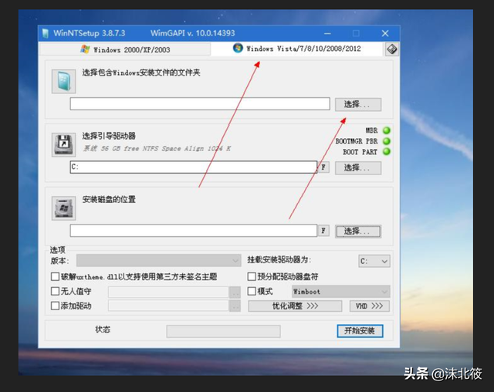The width and height of the screenshot is (494, 392).
Task: Click the installation drive disk icon
Action: (x=63, y=208)
